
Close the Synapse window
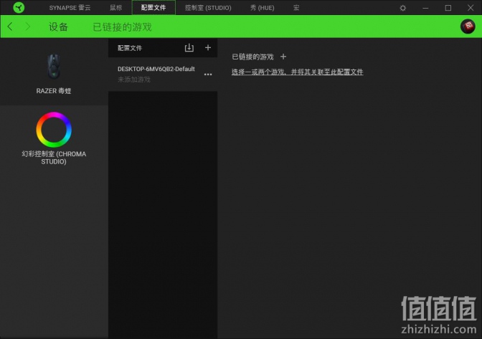471,8
